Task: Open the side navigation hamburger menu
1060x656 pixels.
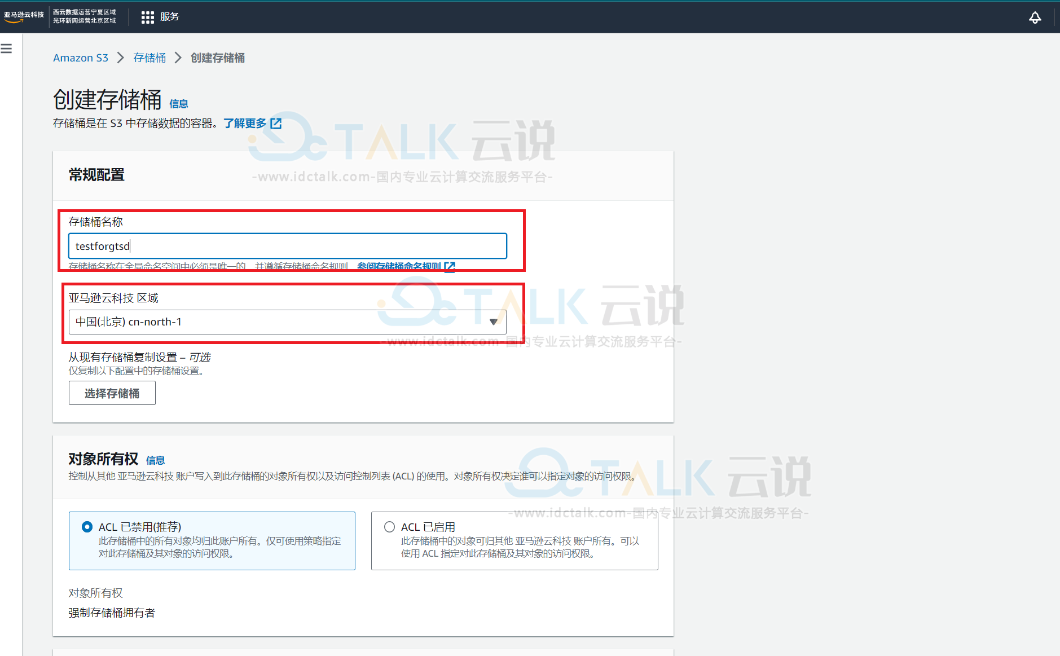Action: tap(7, 49)
